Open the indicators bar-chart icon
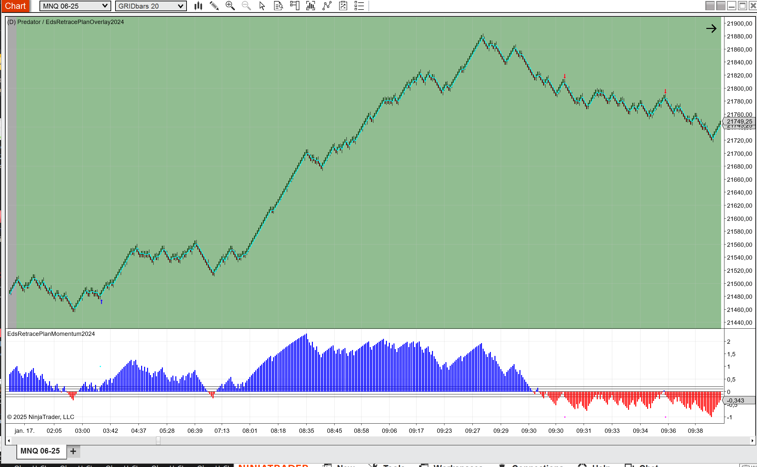The height and width of the screenshot is (467, 757). (311, 6)
